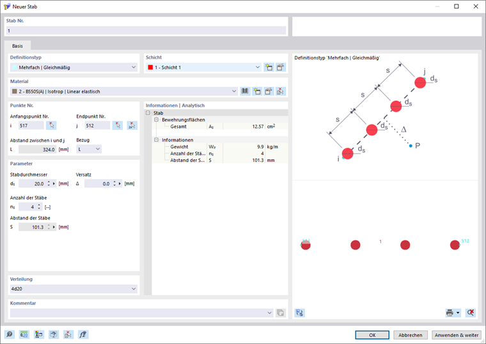Viewport: 486px width, 344px height.
Task: Collapse the Informationen tree node
Action: pos(156,140)
